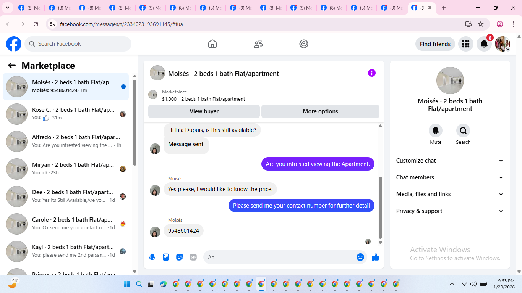The height and width of the screenshot is (293, 522).
Task: Click the View buyer button
Action: 204,111
